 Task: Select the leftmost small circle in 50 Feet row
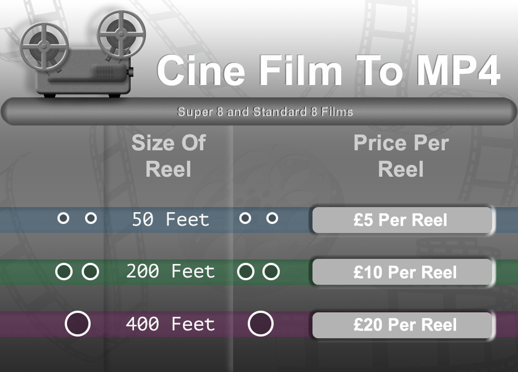coord(64,218)
